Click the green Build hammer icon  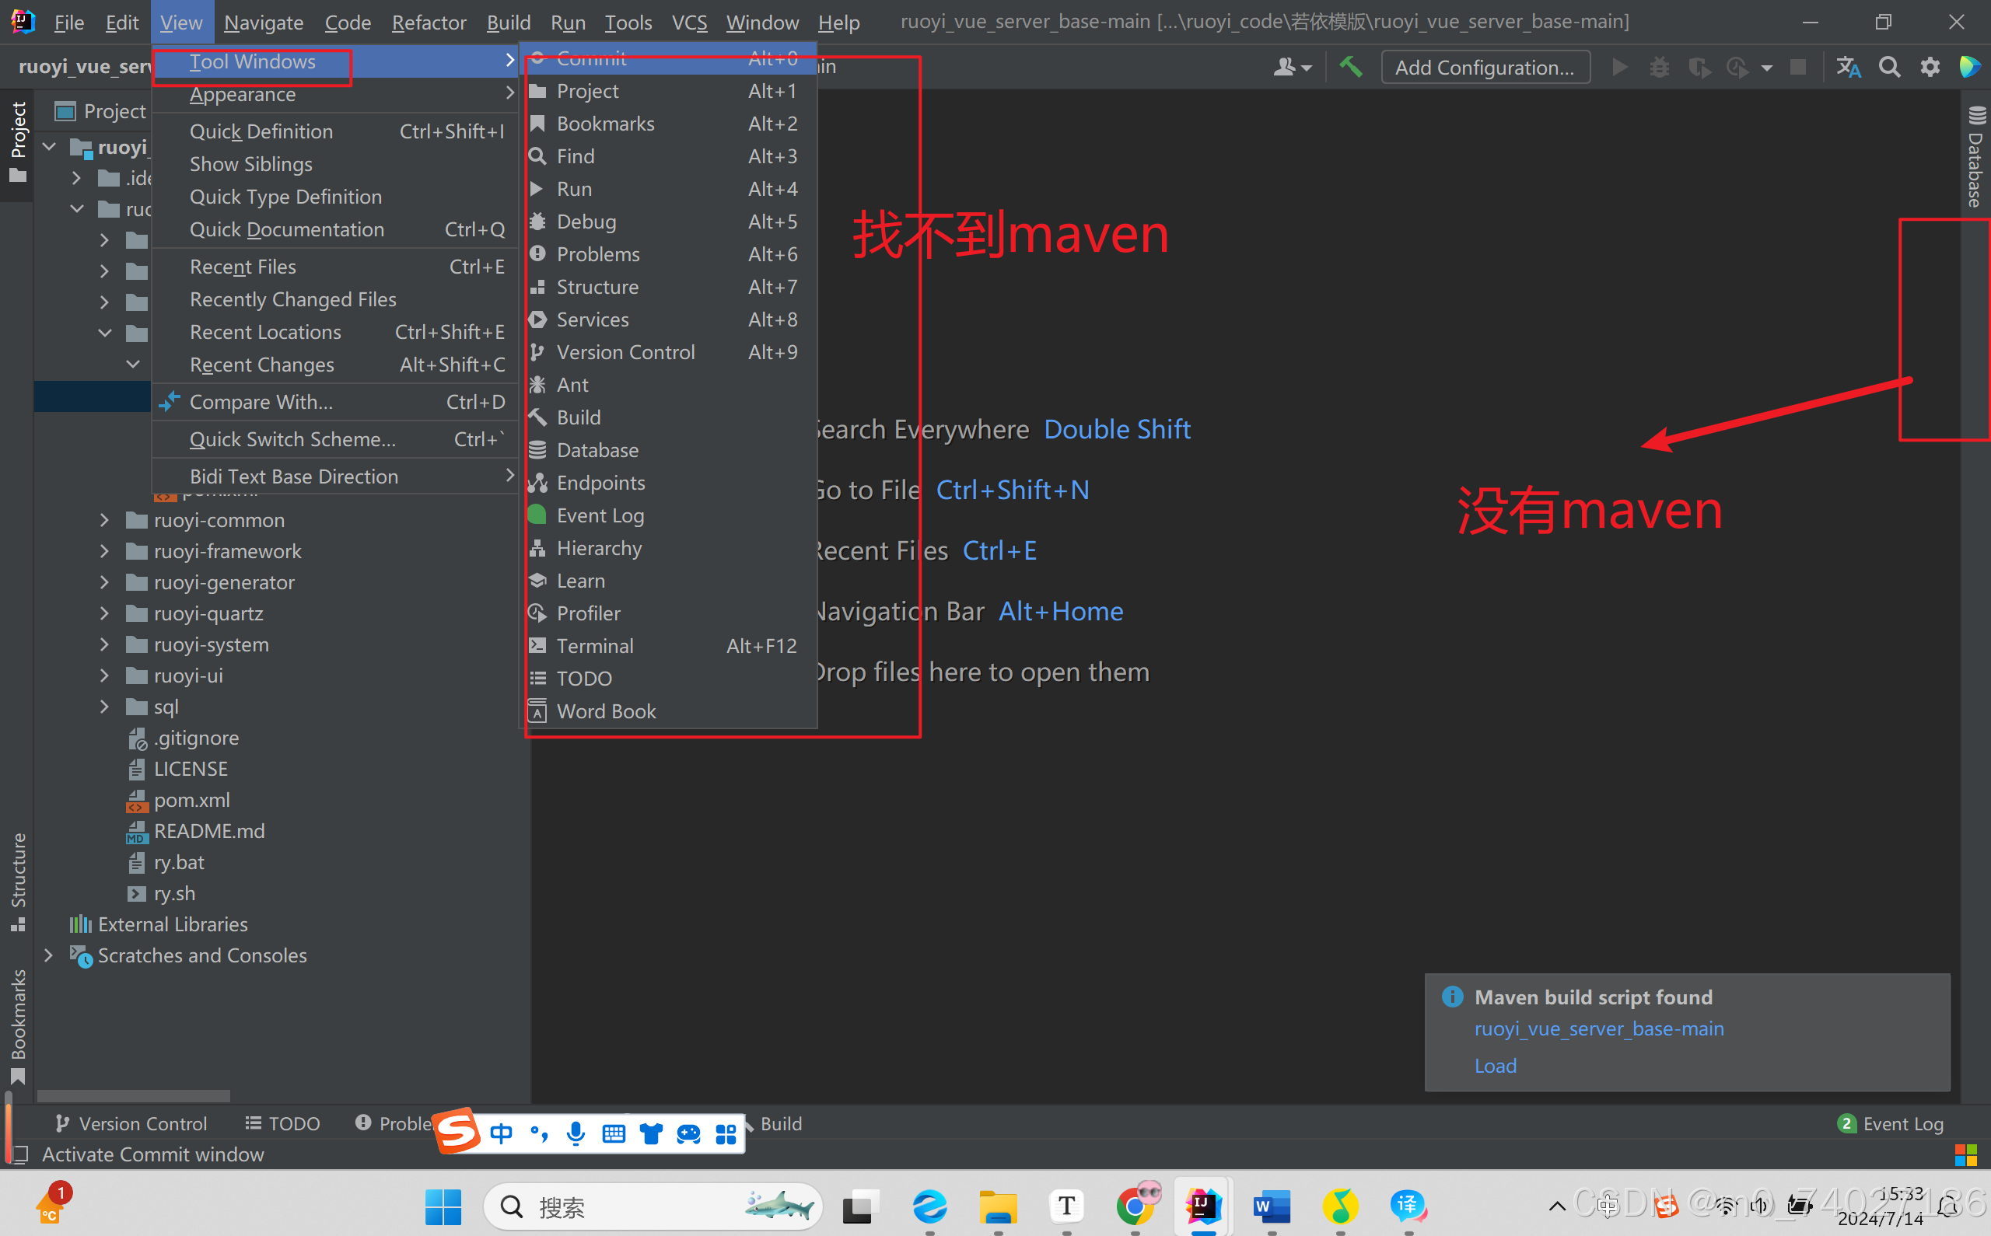coord(1350,67)
